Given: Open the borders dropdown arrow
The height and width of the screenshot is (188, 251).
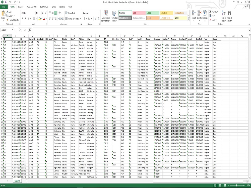Looking at the screenshot, I should [36, 19].
